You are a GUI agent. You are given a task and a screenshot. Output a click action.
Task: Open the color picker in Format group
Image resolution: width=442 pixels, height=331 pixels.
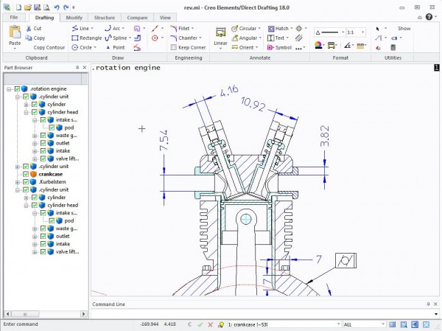[319, 45]
